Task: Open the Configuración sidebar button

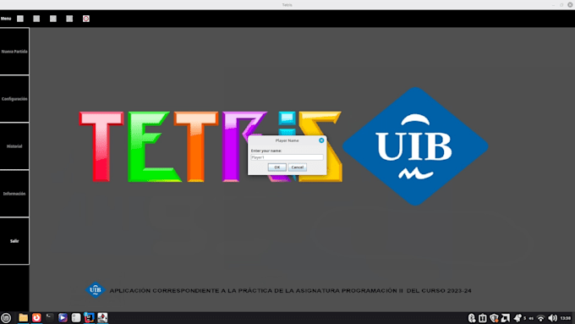Action: [x=14, y=99]
